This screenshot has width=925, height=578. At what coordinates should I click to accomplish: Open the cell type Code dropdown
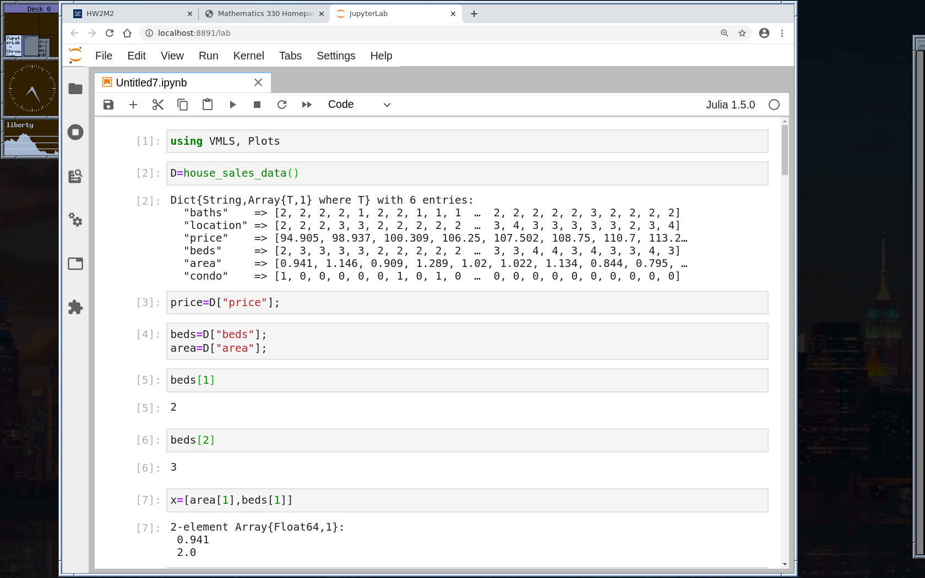click(x=359, y=105)
